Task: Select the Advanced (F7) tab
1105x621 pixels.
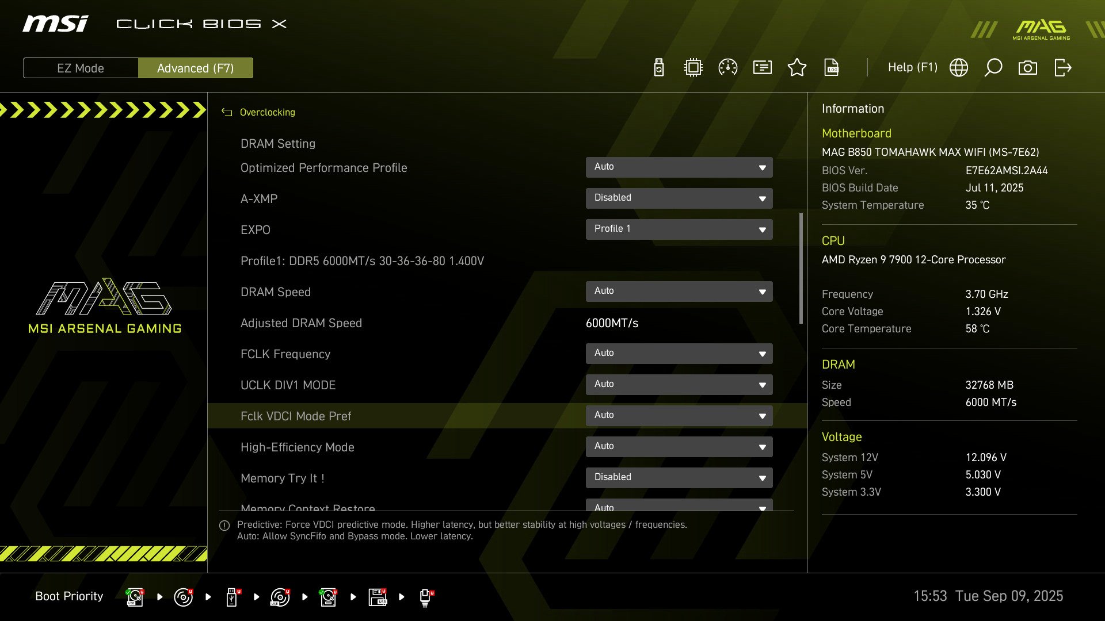Action: coord(196,68)
